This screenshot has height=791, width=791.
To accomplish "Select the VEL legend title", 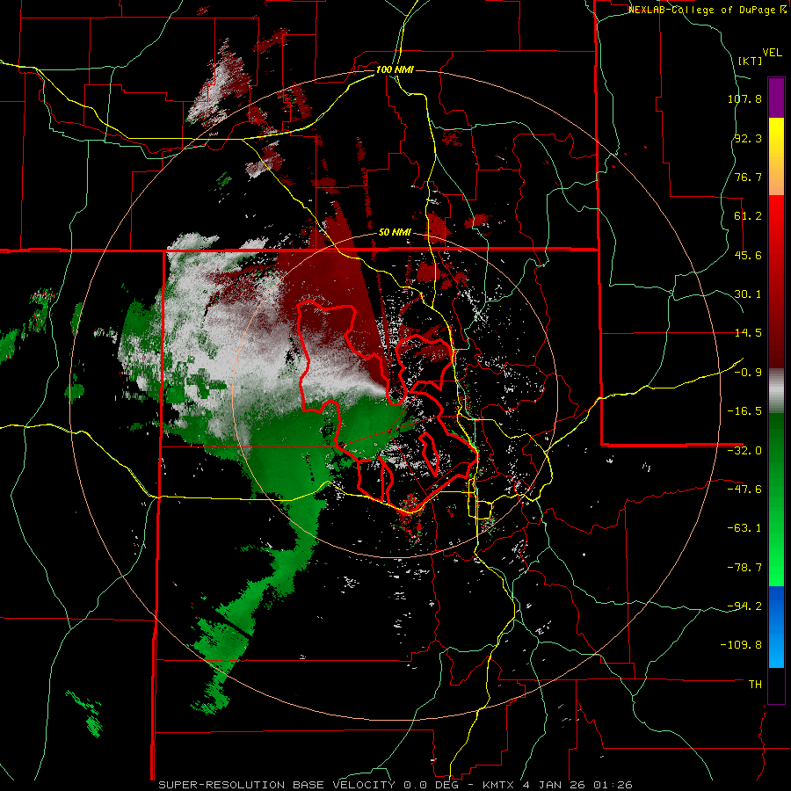I will point(772,53).
